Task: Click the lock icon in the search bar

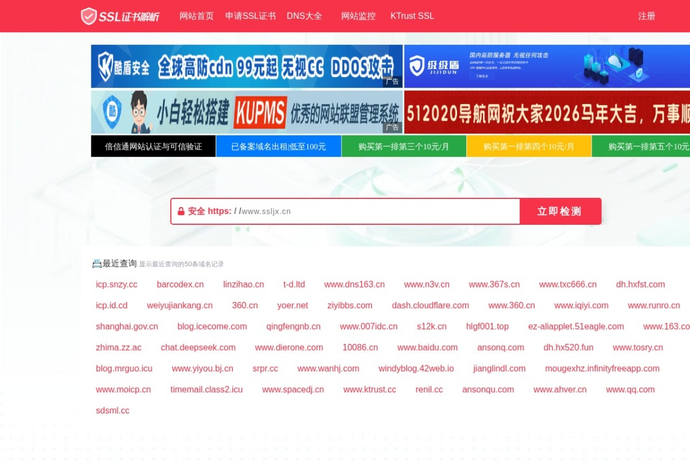Action: coord(181,211)
